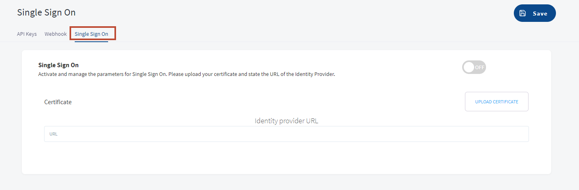Click the white knob of the SSO toggle
Image resolution: width=579 pixels, height=190 pixels.
pos(469,67)
